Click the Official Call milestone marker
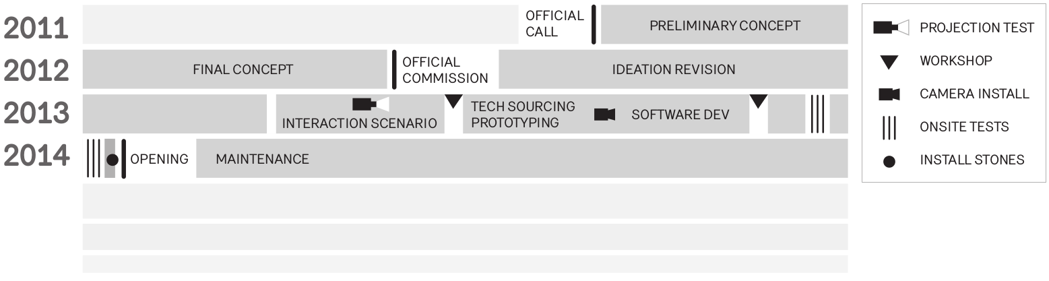The image size is (1049, 281). tap(594, 25)
